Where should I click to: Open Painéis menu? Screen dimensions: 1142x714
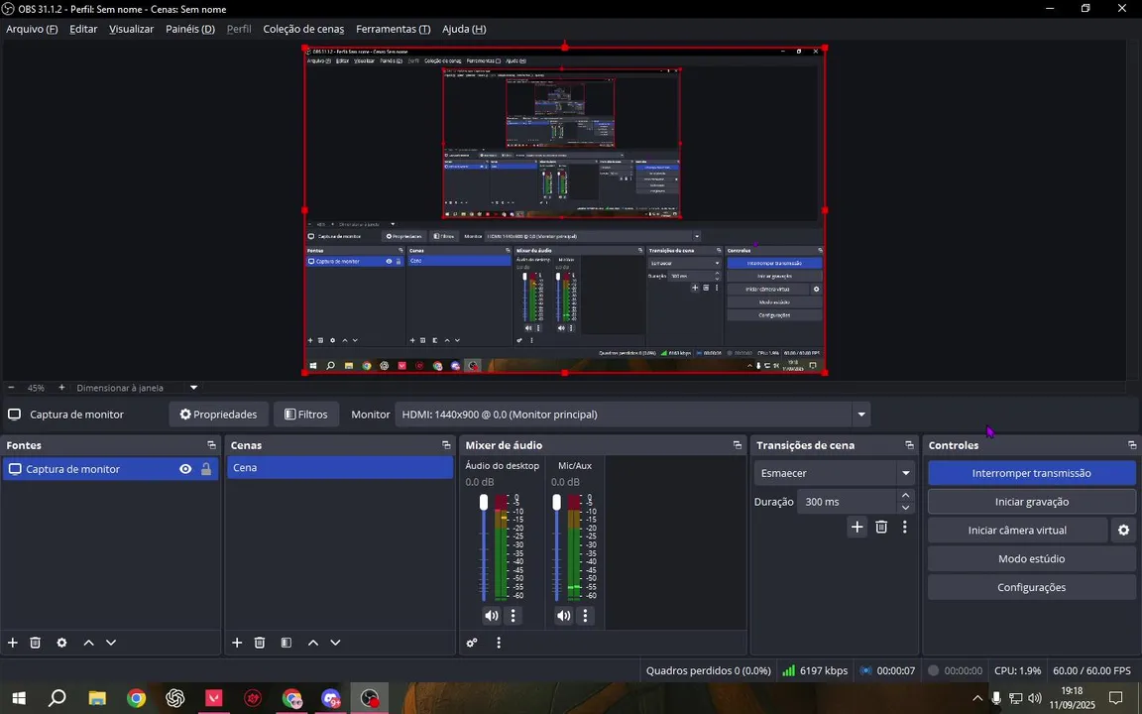(190, 29)
